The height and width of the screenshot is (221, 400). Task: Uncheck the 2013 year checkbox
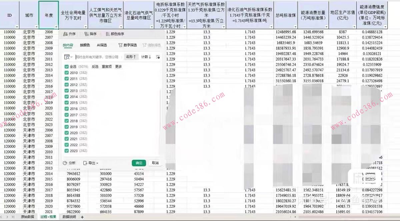click(67, 91)
